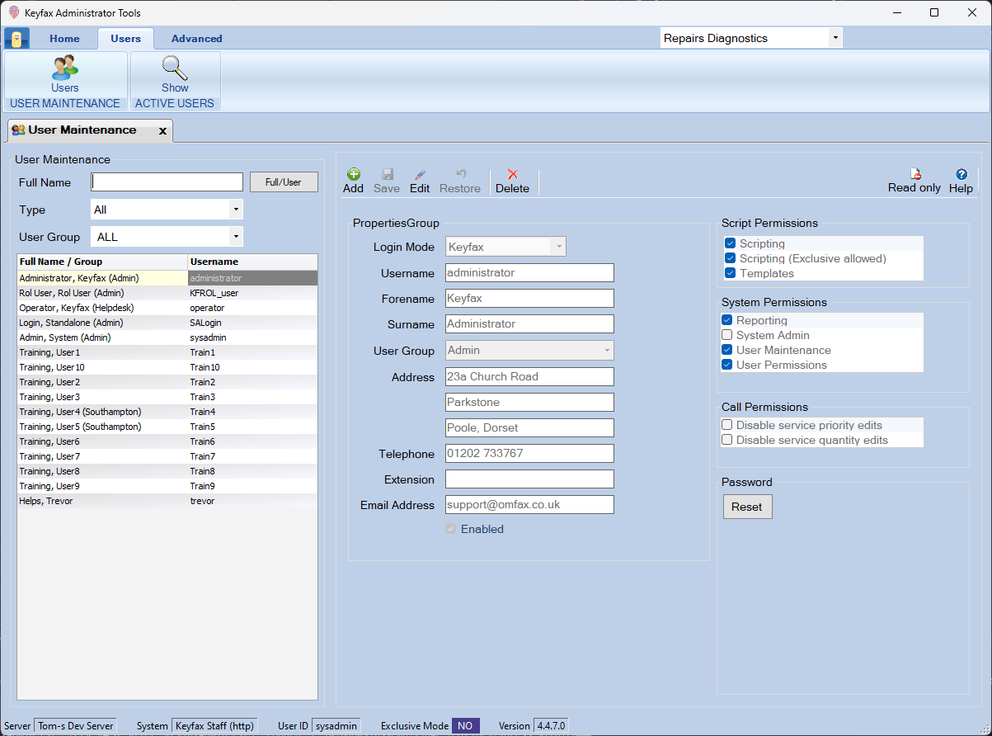
Task: Click the Users maintenance ribbon icon
Action: (x=65, y=68)
